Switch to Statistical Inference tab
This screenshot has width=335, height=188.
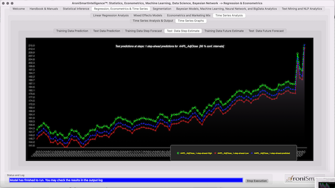pyautogui.click(x=76, y=9)
